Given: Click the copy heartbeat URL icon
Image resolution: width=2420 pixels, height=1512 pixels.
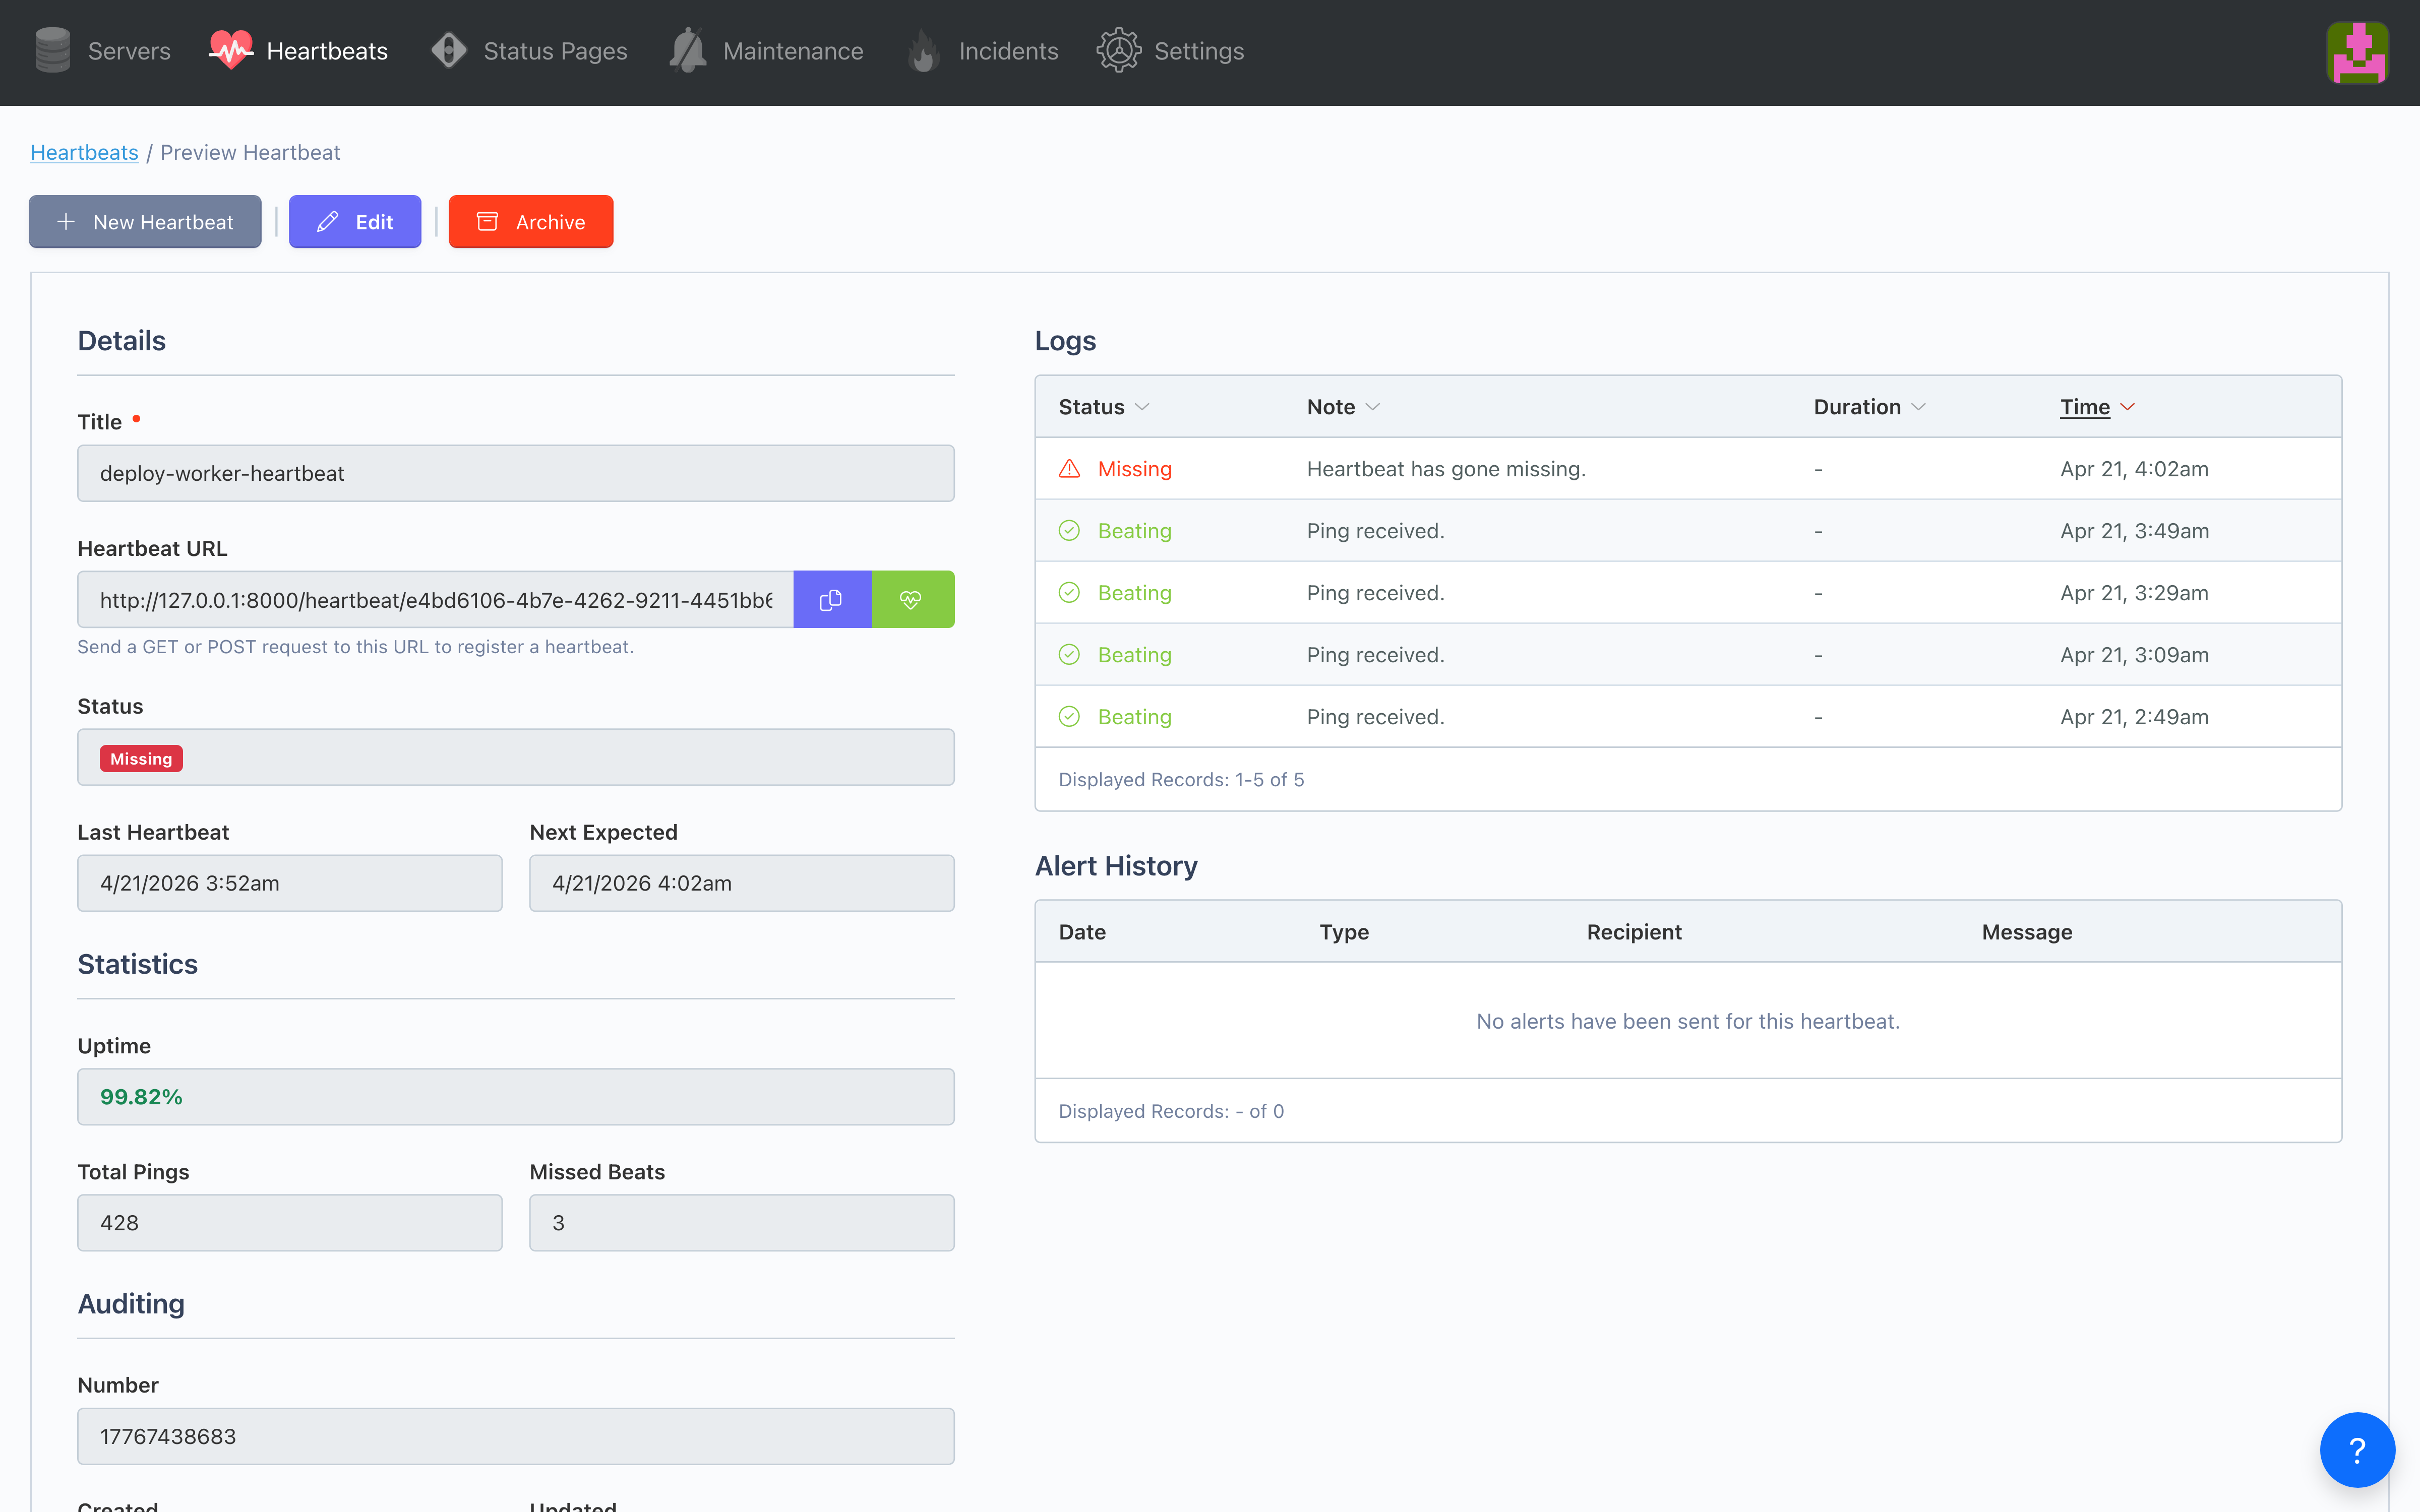Looking at the screenshot, I should pos(831,599).
